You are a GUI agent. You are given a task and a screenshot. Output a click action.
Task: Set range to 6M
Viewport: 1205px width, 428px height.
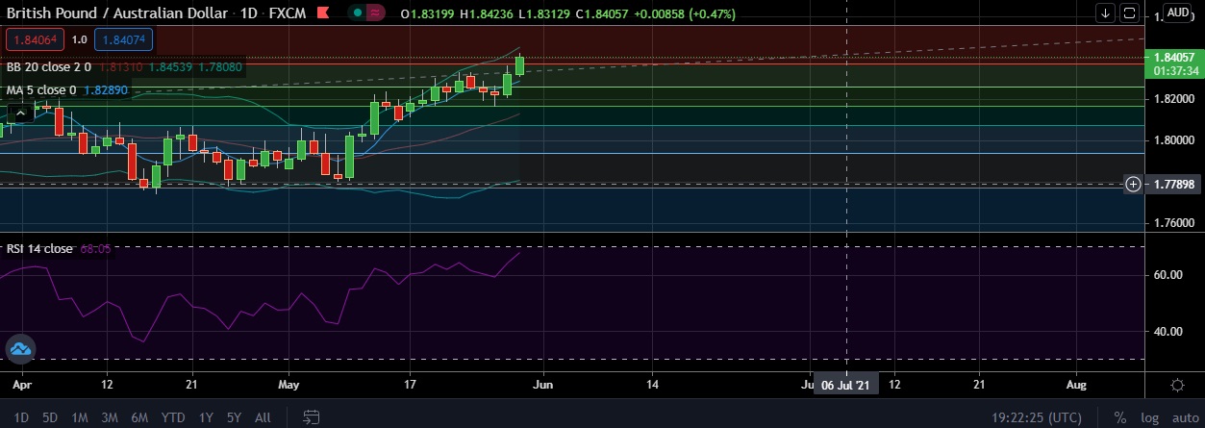pos(139,417)
